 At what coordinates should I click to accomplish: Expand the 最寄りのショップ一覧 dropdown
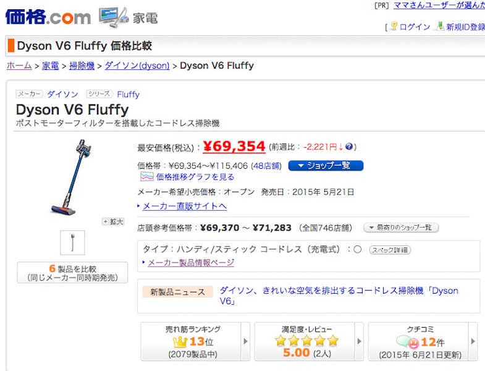400,228
